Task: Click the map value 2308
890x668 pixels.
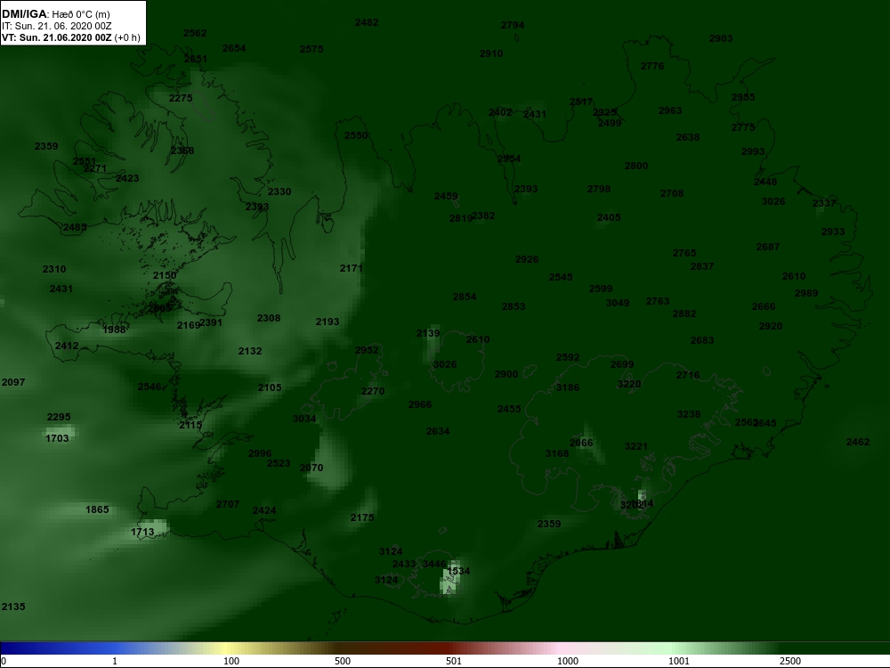Action: click(269, 318)
